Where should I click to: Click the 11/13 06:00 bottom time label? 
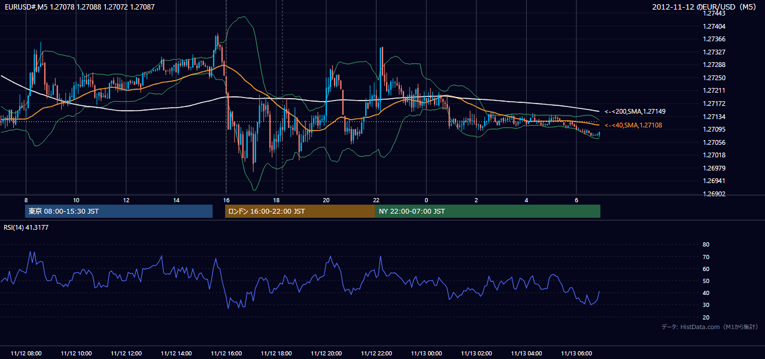[x=576, y=354]
